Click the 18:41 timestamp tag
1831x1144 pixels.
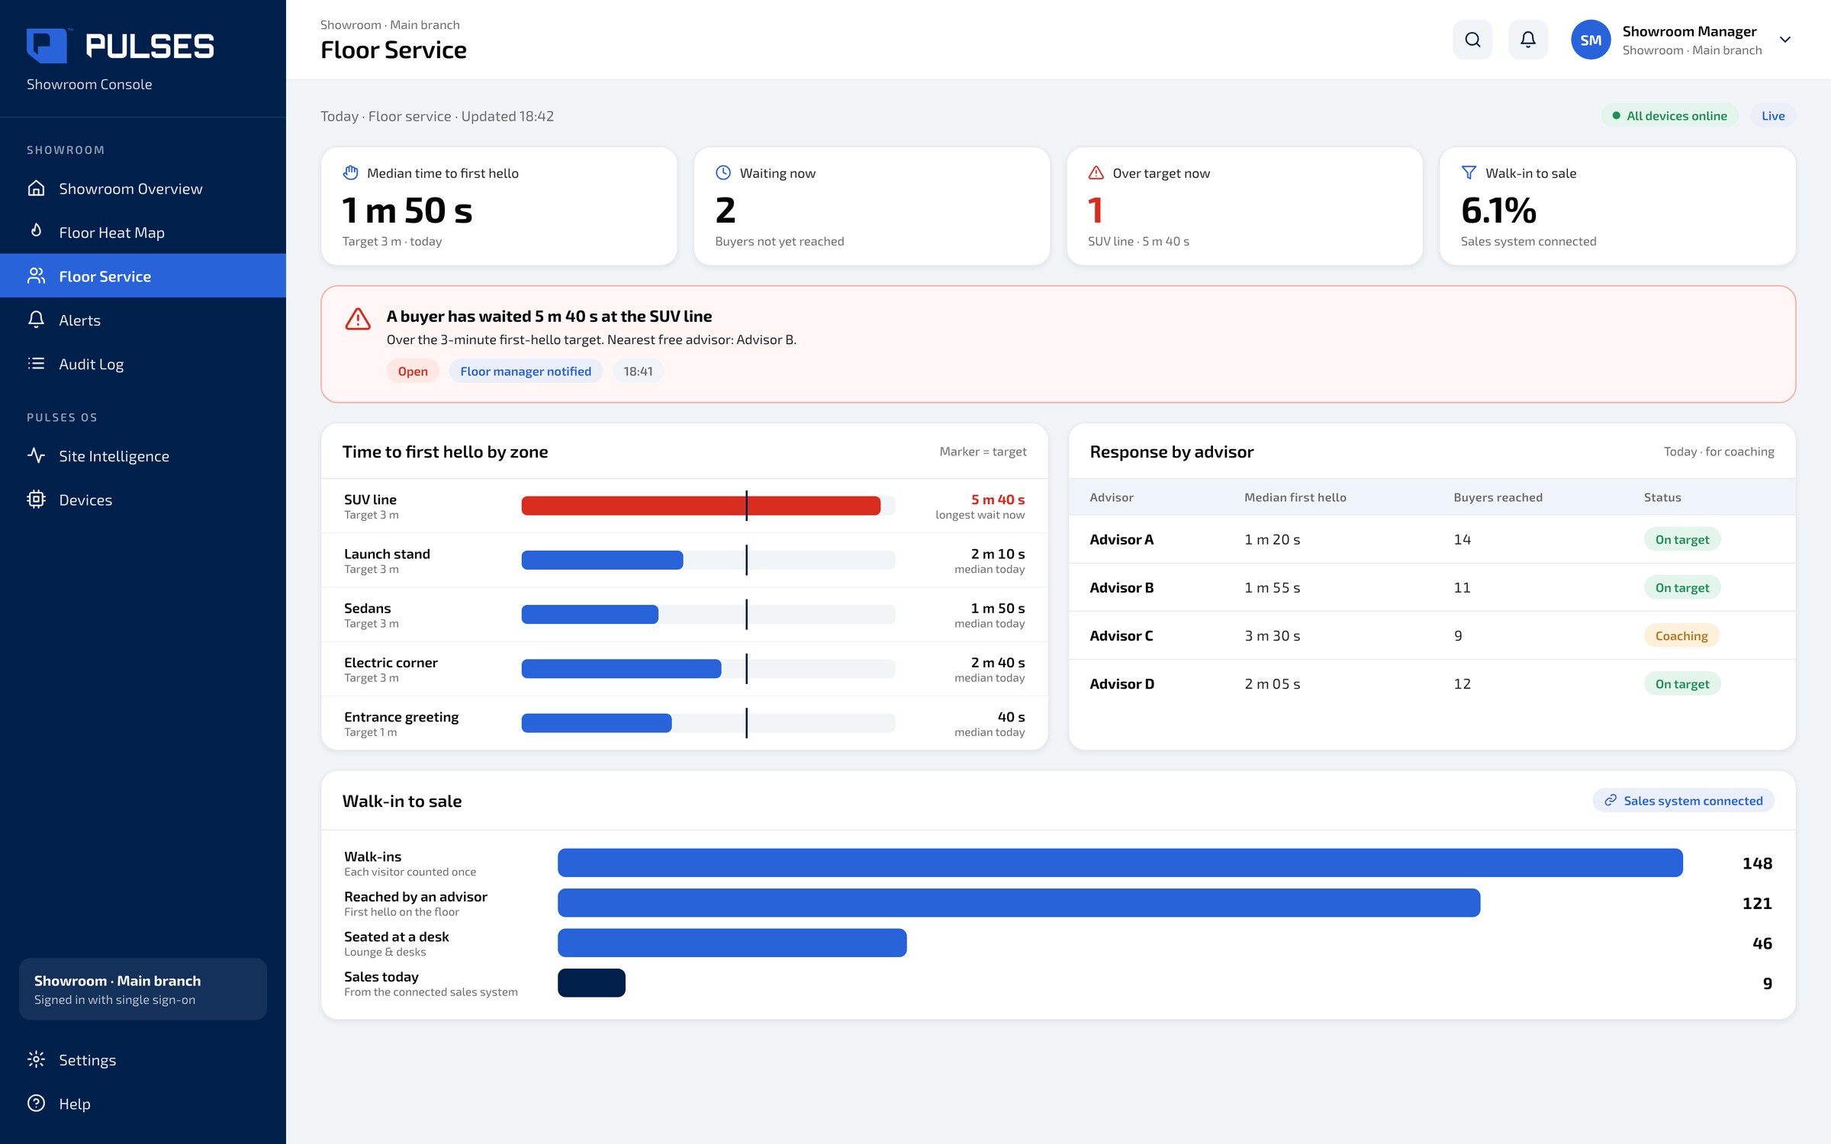coord(638,371)
